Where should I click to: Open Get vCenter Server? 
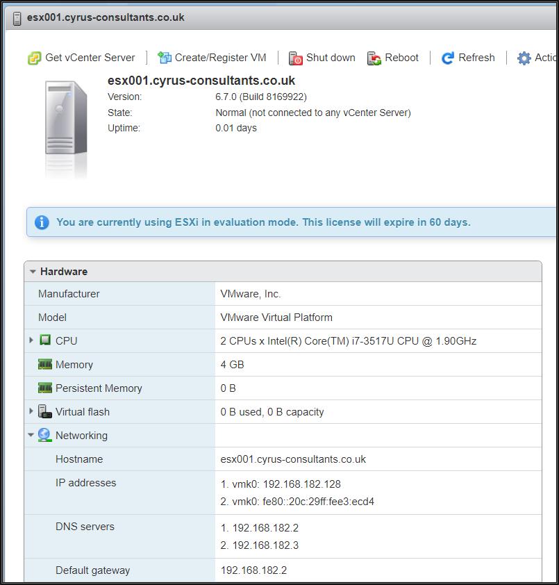tap(90, 58)
